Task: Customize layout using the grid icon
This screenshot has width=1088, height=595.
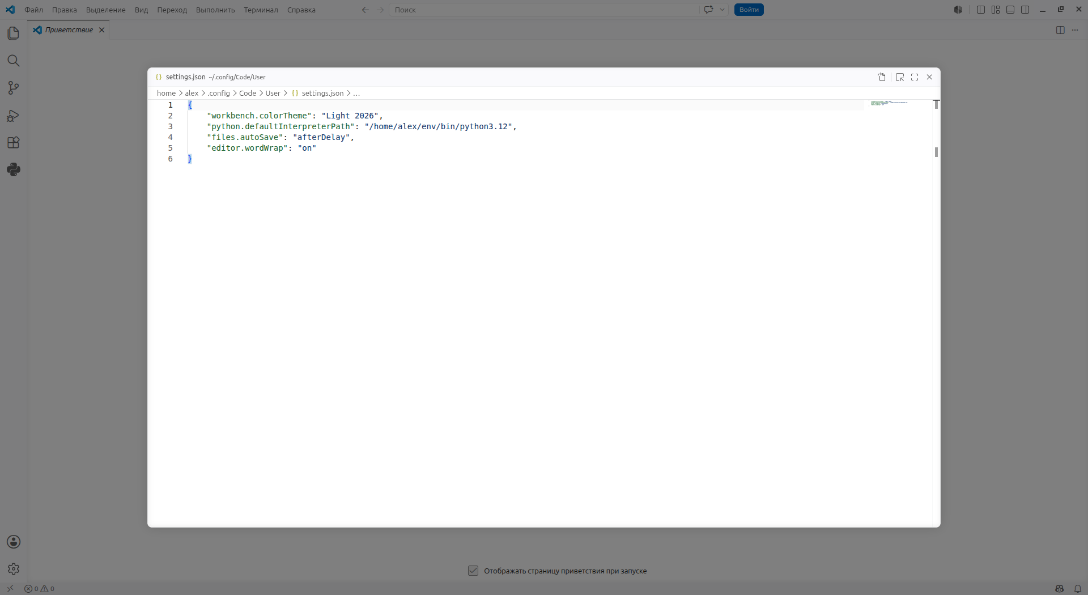Action: point(996,10)
